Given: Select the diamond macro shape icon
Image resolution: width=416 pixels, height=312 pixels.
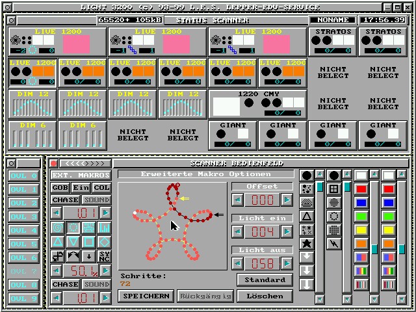Looking at the screenshot, I should pos(104,242).
